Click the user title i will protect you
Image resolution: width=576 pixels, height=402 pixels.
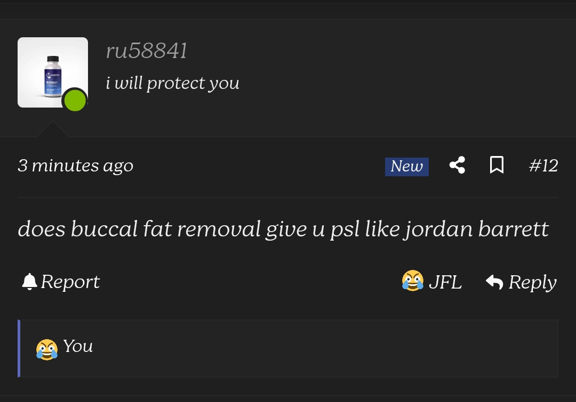(x=173, y=83)
